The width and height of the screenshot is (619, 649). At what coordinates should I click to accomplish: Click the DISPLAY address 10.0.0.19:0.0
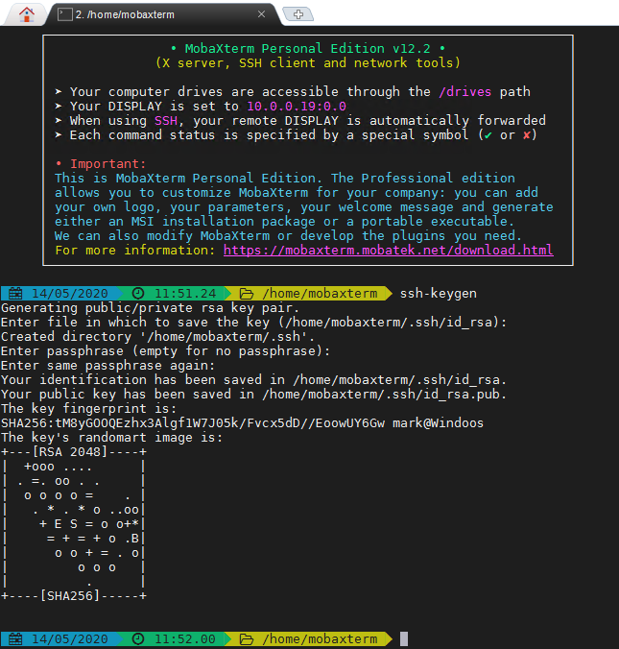pyautogui.click(x=297, y=107)
